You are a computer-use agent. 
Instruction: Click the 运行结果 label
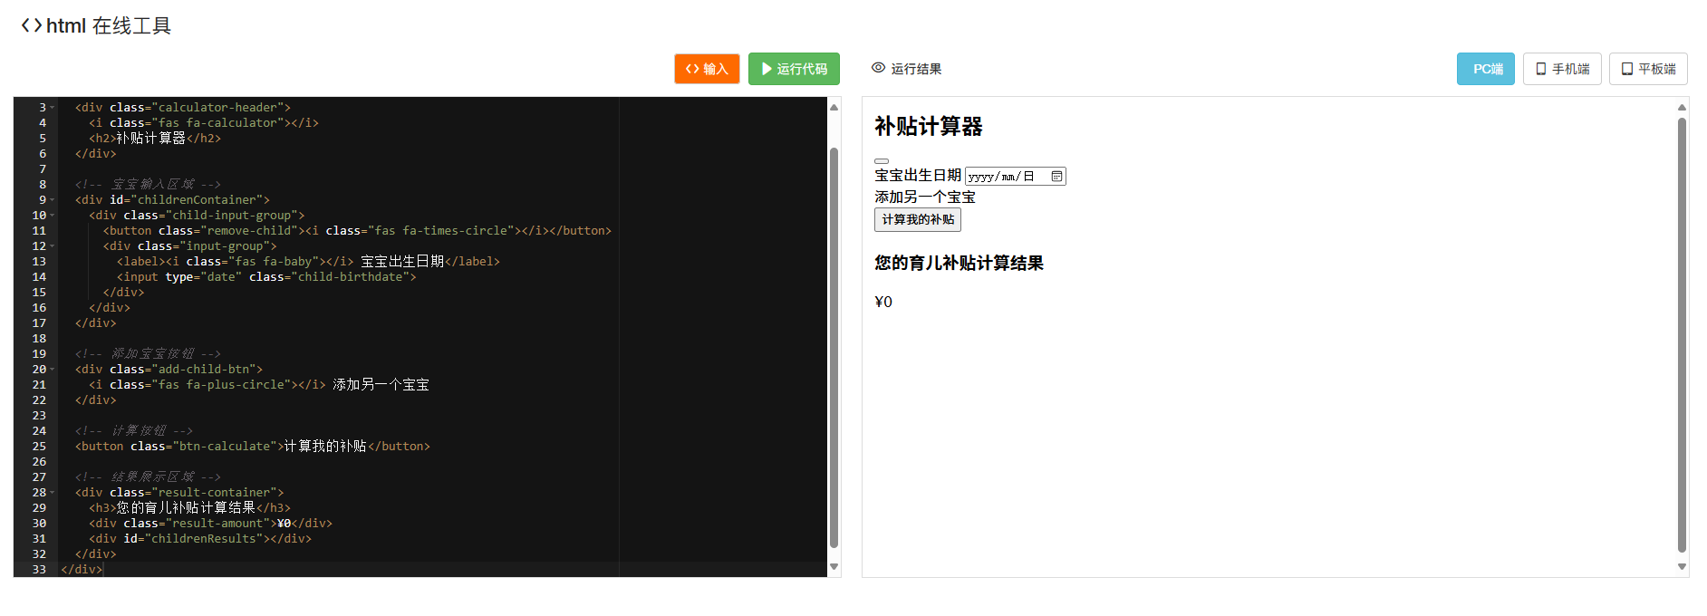(x=916, y=69)
